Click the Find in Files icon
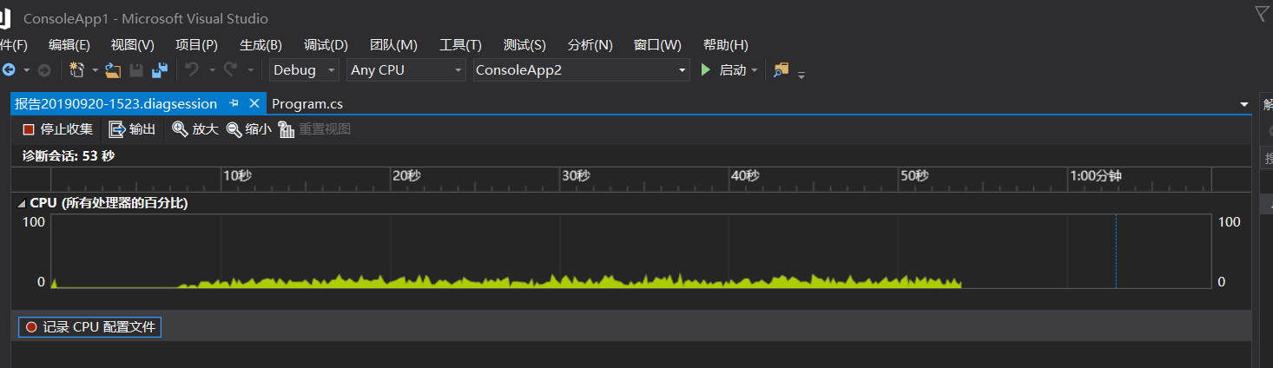 pyautogui.click(x=782, y=69)
